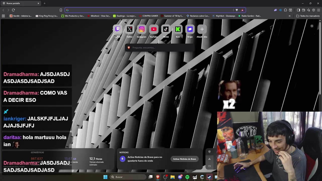Add a new site with the plus tile

tap(202, 29)
